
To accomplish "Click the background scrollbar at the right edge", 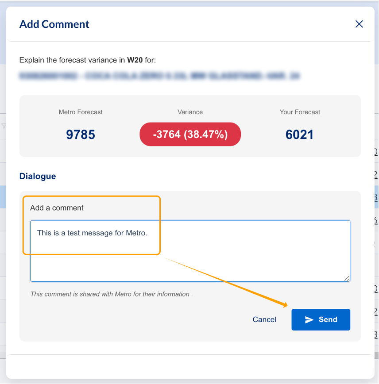I will point(376,356).
